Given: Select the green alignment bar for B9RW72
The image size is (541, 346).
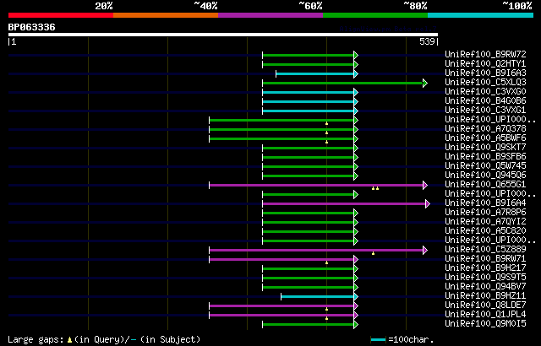Looking at the screenshot, I should coord(308,55).
